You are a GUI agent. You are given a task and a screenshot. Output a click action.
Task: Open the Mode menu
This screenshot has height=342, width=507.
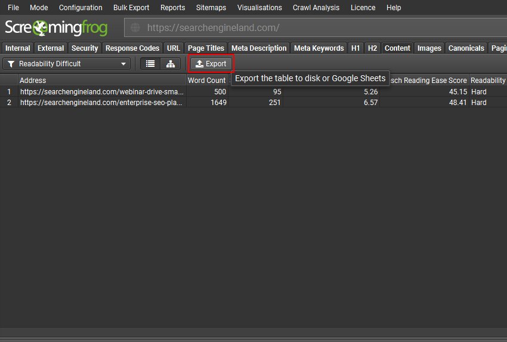click(x=39, y=7)
